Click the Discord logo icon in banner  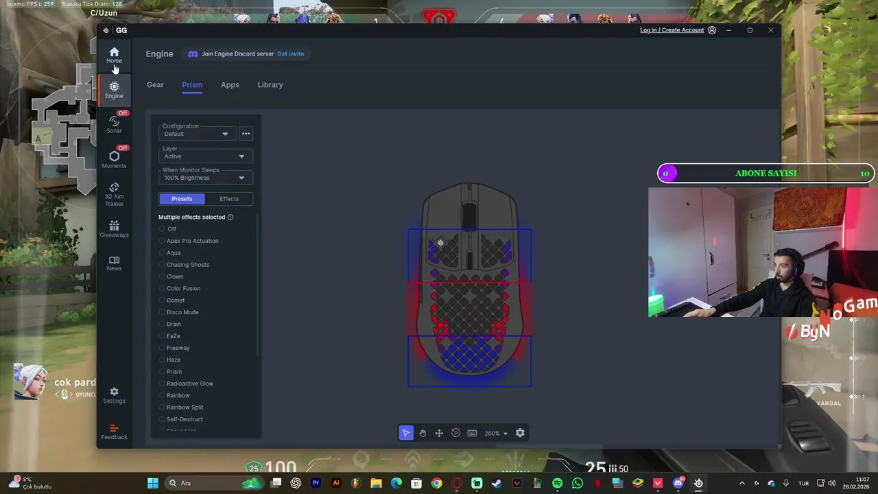pos(193,54)
